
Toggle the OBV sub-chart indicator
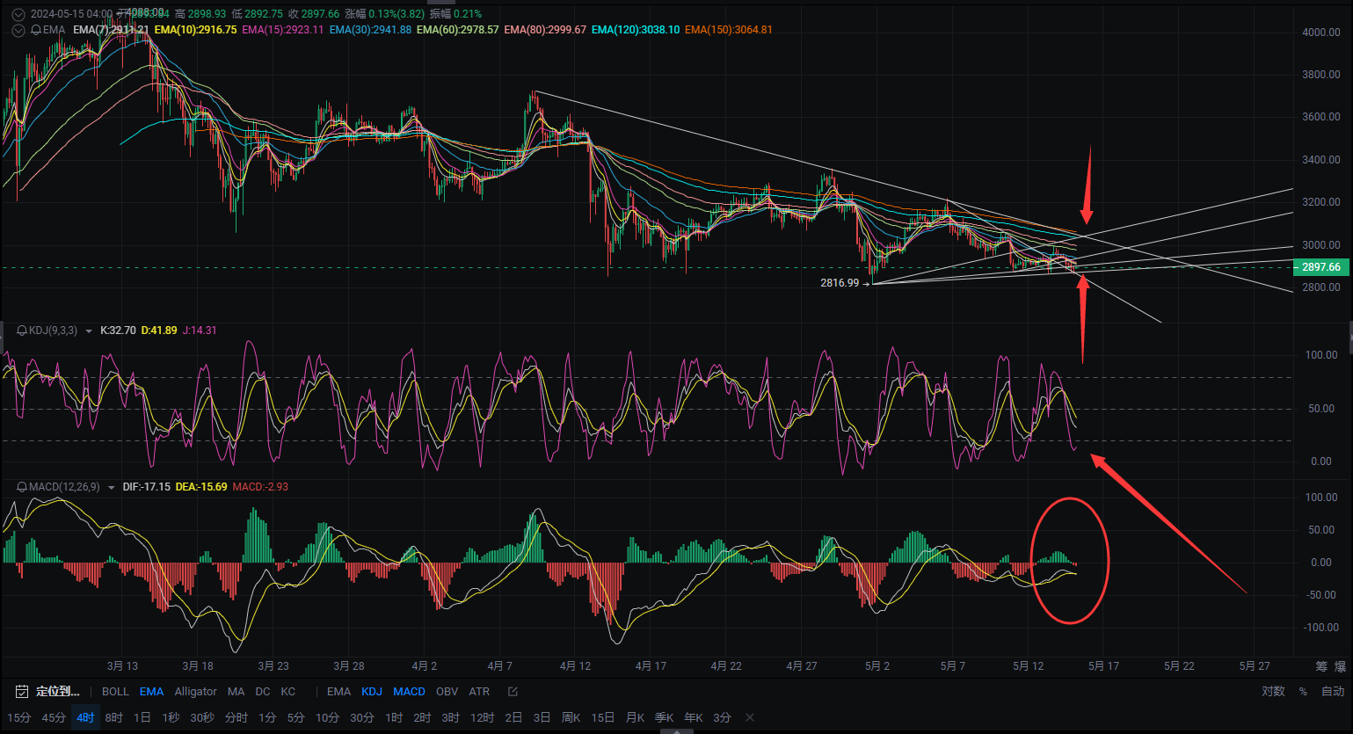click(x=447, y=692)
